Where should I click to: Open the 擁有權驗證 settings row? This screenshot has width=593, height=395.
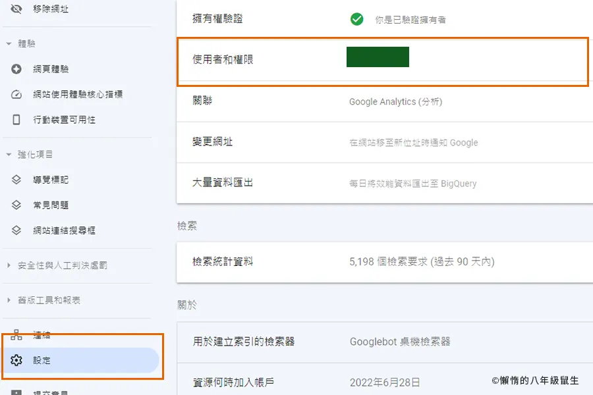(x=385, y=18)
